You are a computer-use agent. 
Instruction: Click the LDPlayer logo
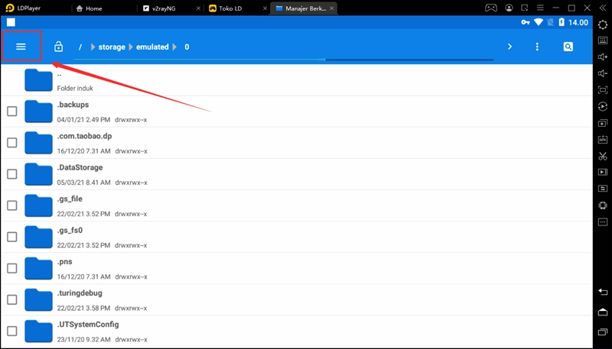(10, 8)
